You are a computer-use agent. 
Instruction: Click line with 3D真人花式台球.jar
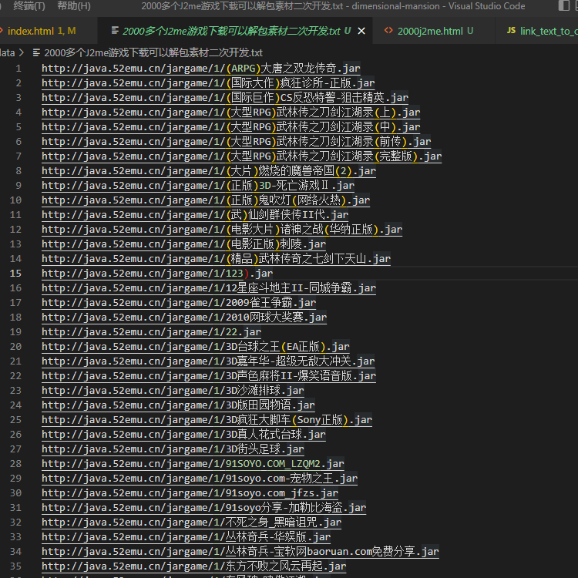183,435
